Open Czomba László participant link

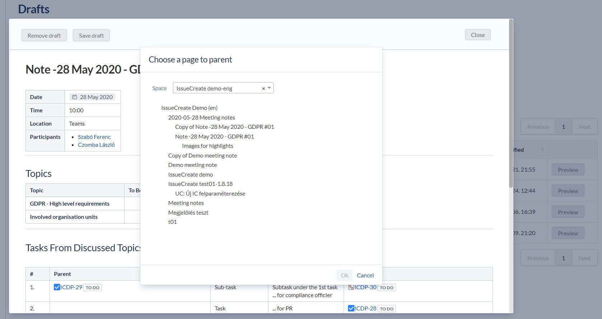tap(96, 145)
